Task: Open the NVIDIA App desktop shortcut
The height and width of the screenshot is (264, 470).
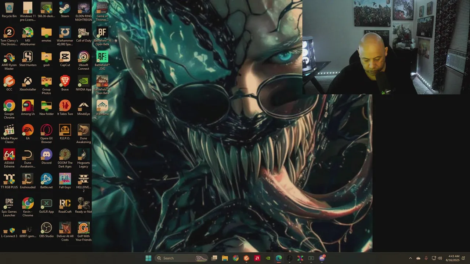Action: click(x=83, y=84)
